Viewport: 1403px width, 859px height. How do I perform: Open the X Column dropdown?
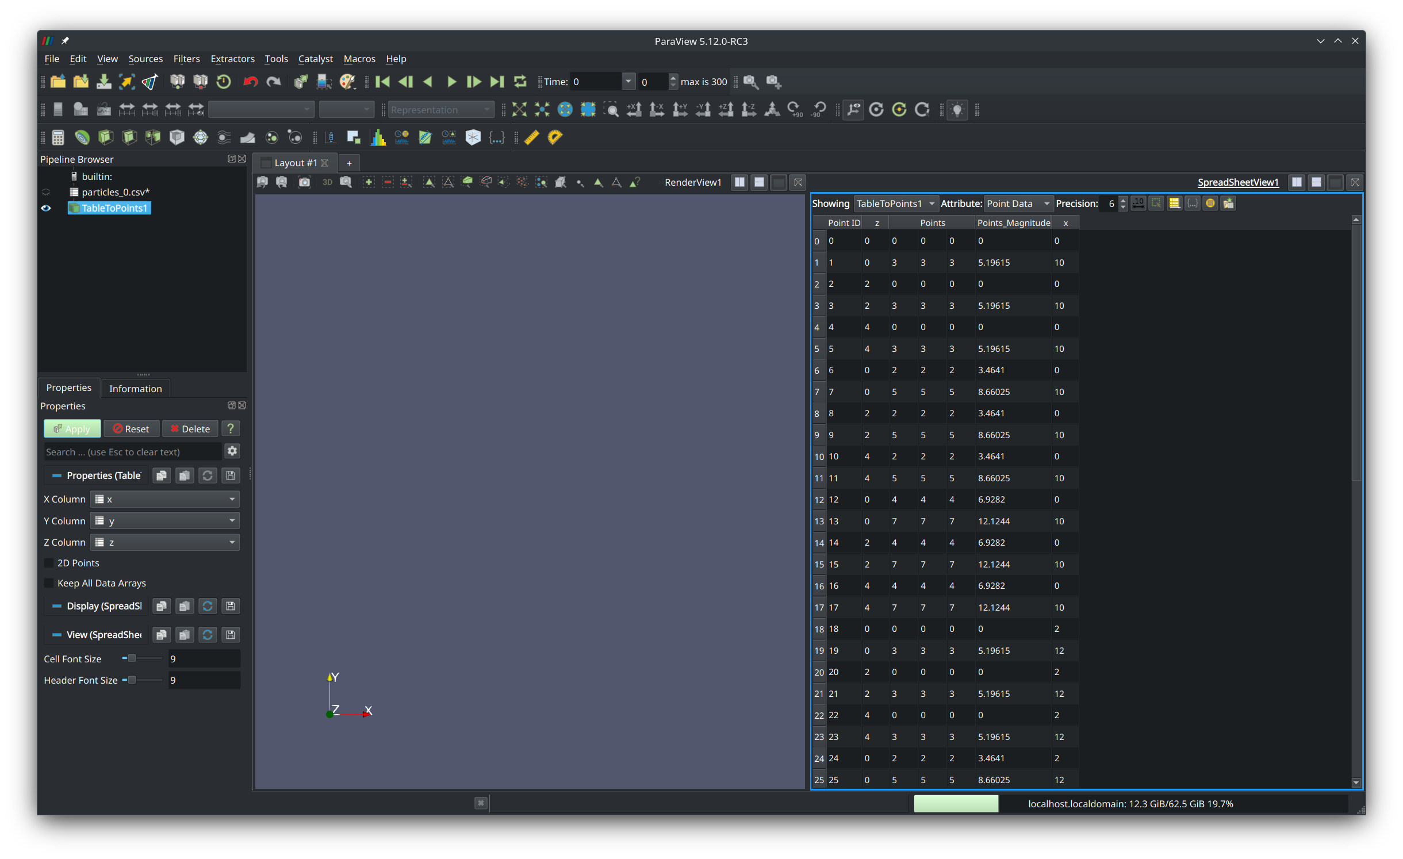pos(165,499)
